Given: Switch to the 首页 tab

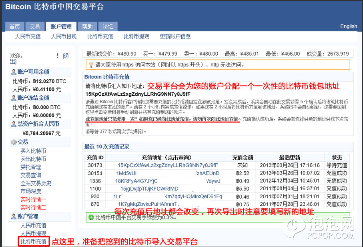Looking at the screenshot, I should 15,26.
